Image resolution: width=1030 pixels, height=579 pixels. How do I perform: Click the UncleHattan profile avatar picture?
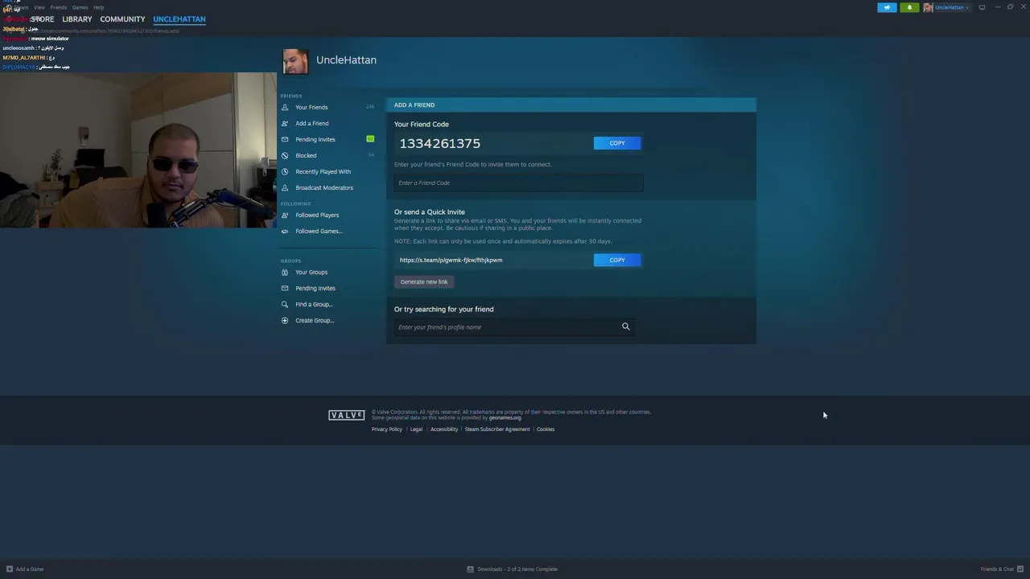tap(295, 61)
